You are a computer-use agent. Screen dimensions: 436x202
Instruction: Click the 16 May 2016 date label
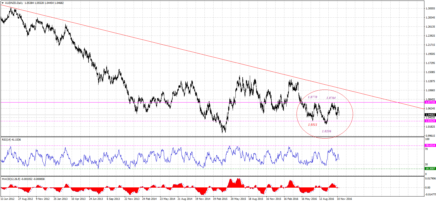point(309,199)
